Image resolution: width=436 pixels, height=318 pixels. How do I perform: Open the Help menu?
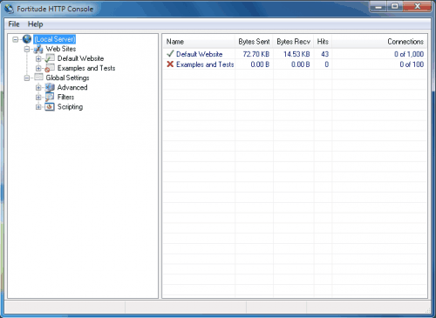tap(35, 24)
